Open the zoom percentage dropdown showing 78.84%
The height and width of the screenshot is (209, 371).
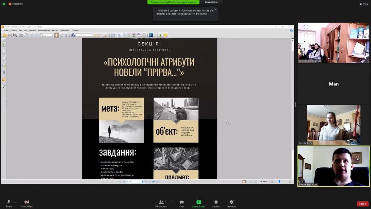click(x=270, y=182)
